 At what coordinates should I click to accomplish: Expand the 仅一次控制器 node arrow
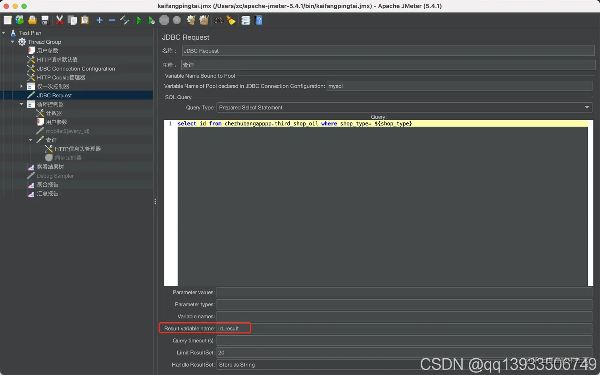click(21, 86)
